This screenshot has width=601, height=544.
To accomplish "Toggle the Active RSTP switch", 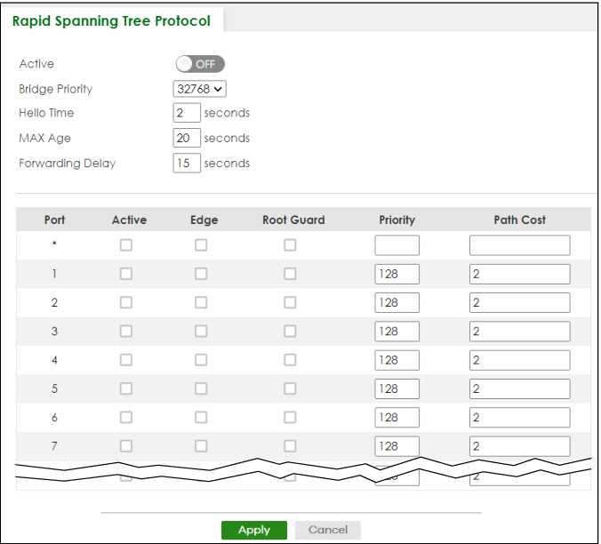I will pos(200,64).
